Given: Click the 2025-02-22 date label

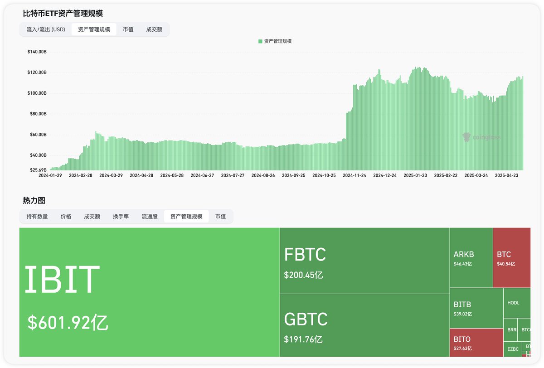Looking at the screenshot, I should pyautogui.click(x=446, y=175).
